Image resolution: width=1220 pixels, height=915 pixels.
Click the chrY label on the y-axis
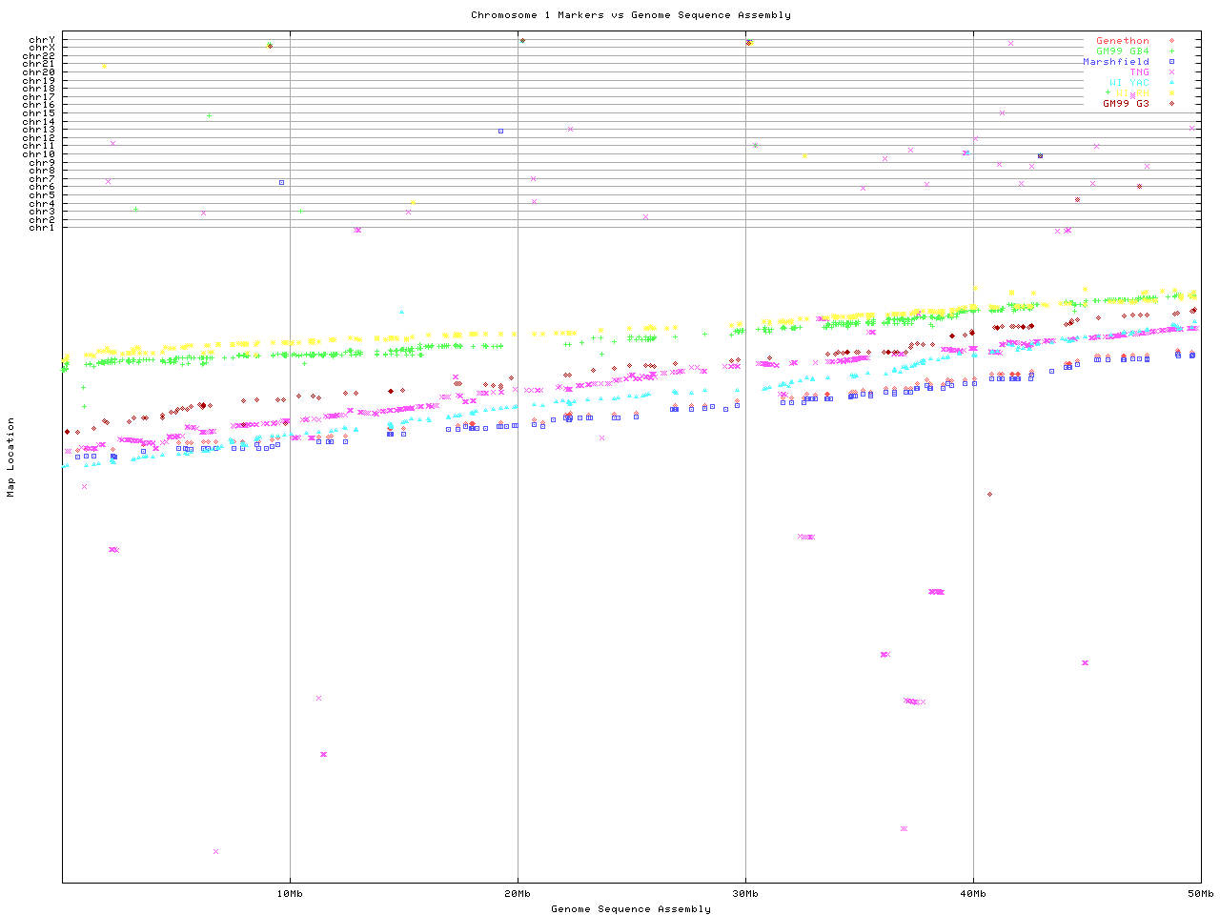[x=42, y=40]
